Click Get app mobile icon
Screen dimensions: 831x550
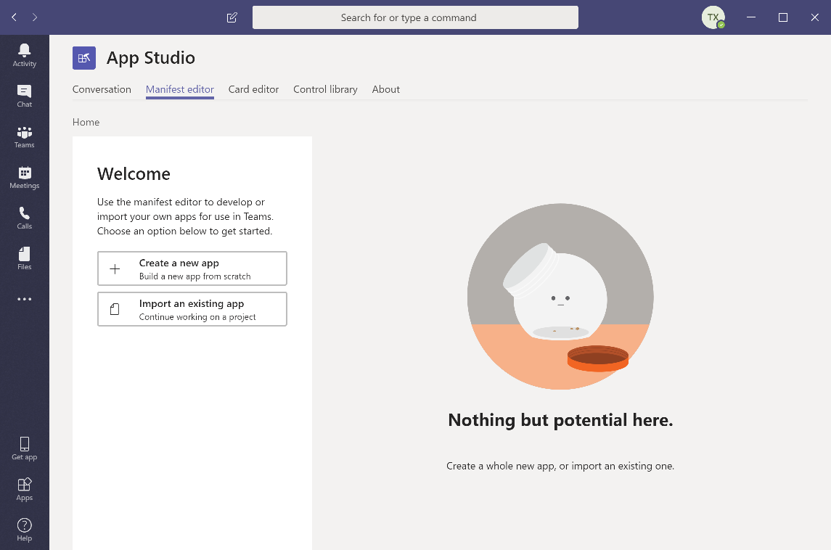25,448
